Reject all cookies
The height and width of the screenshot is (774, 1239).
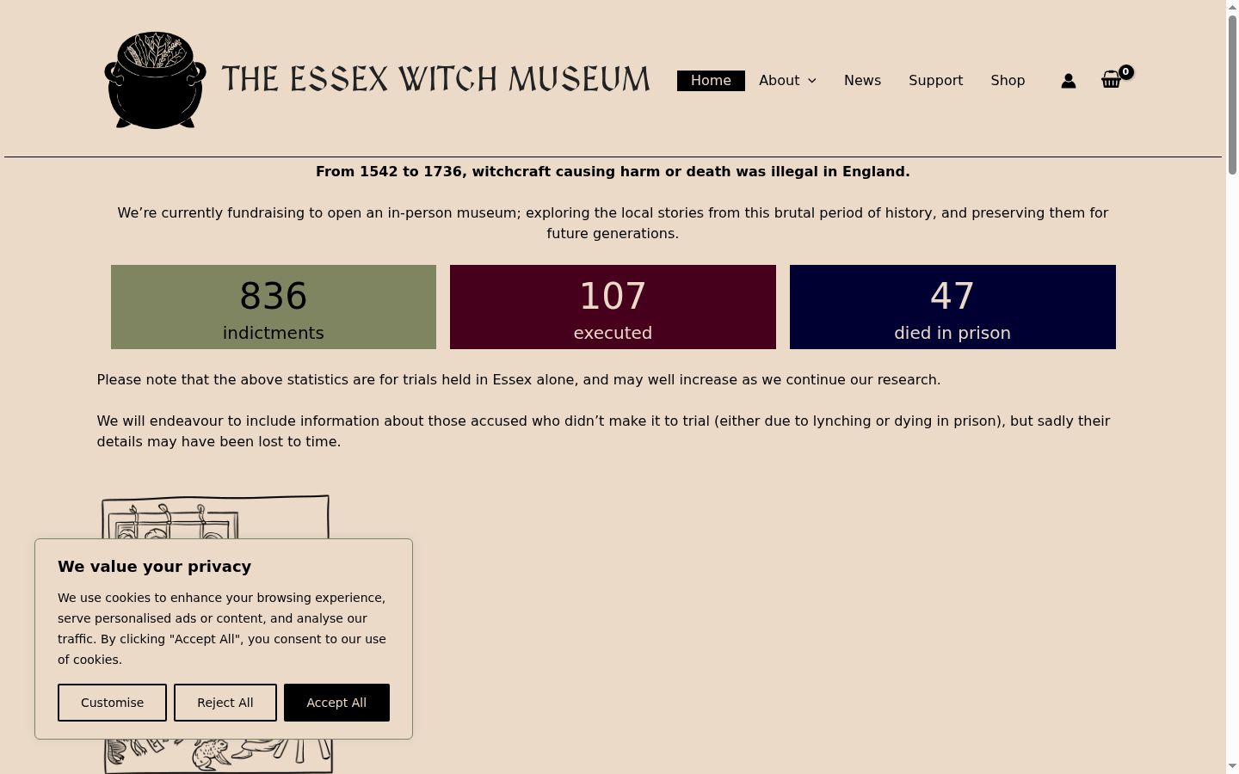[x=225, y=703]
